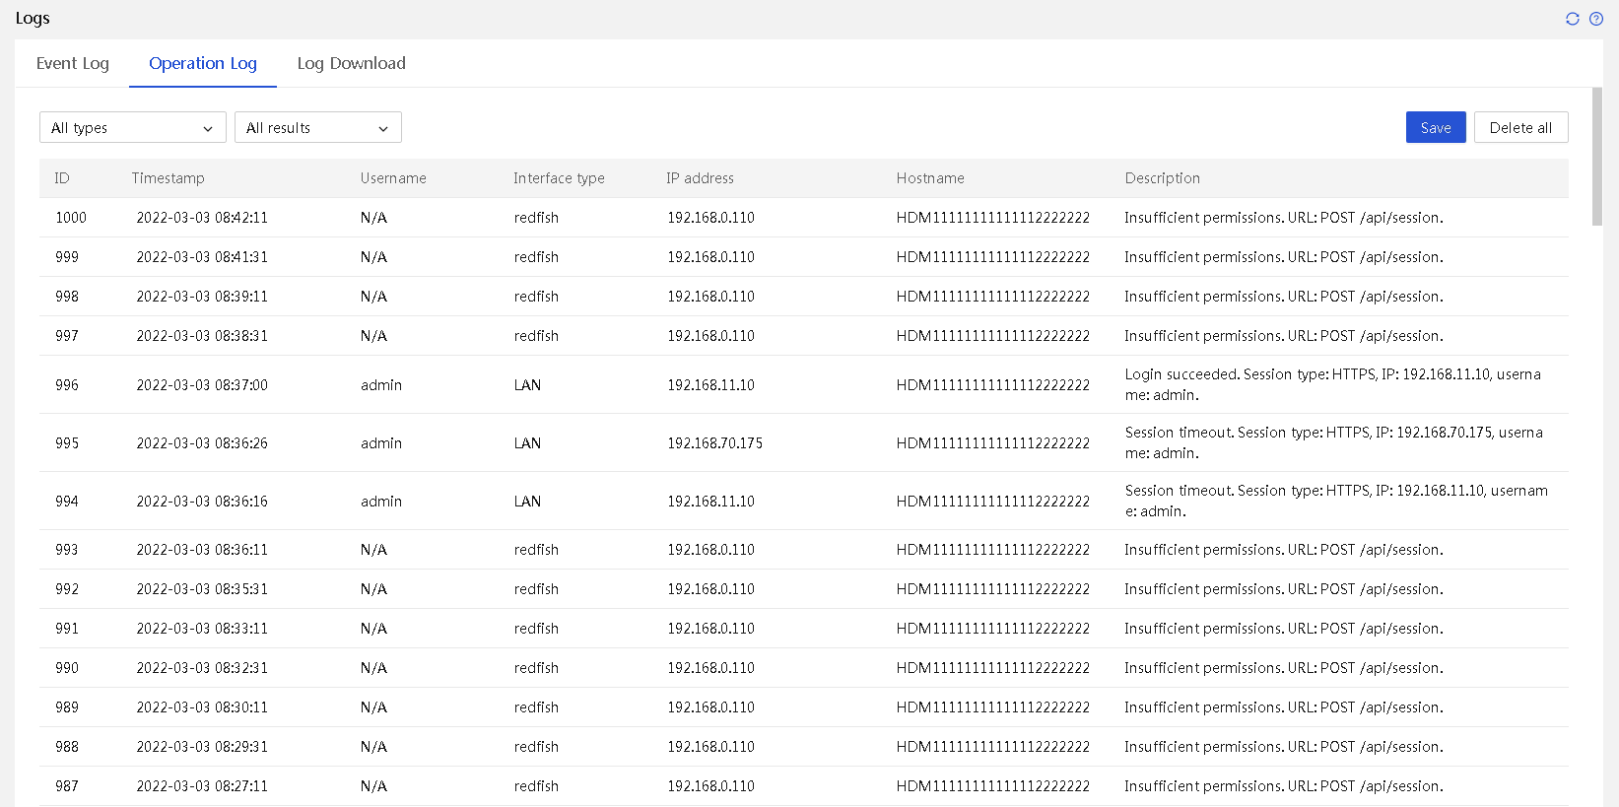1619x807 pixels.
Task: Click the Insufficient permissions description in row 999
Action: [1284, 257]
